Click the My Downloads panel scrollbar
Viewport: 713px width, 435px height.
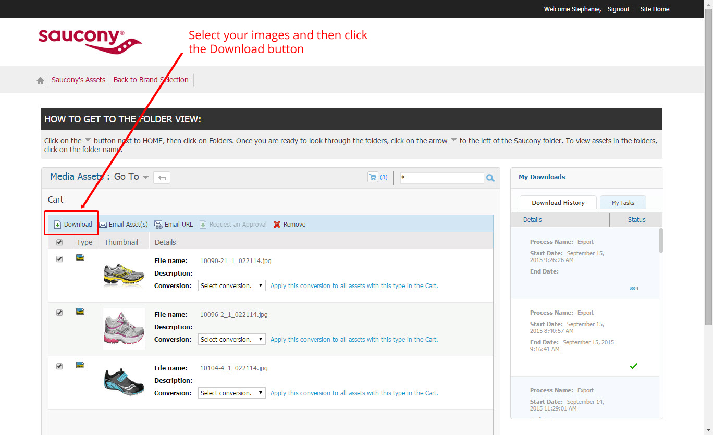tap(661, 240)
